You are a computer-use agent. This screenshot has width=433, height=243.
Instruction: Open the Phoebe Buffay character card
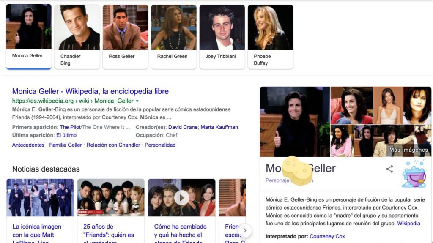pos(270,36)
